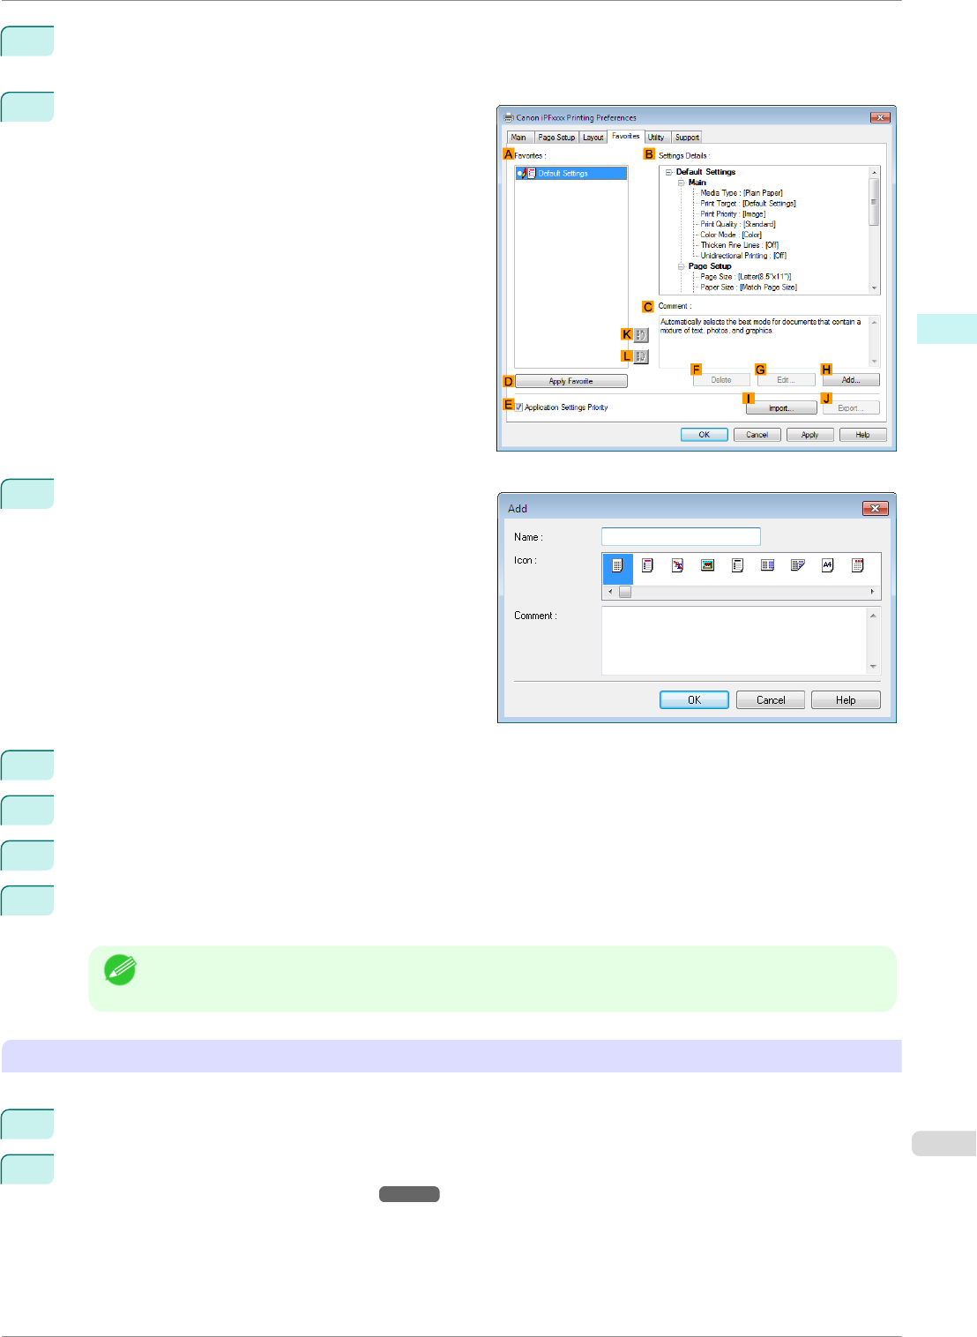Select the 'Paper Size : [Match Page Size]' row
977x1337 pixels.
click(x=749, y=288)
